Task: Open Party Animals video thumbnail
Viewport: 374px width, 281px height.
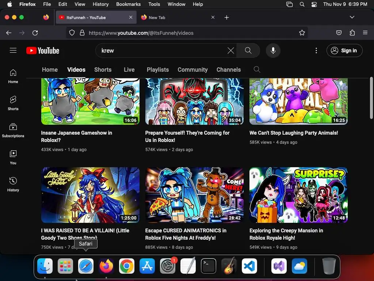Action: pos(298,101)
